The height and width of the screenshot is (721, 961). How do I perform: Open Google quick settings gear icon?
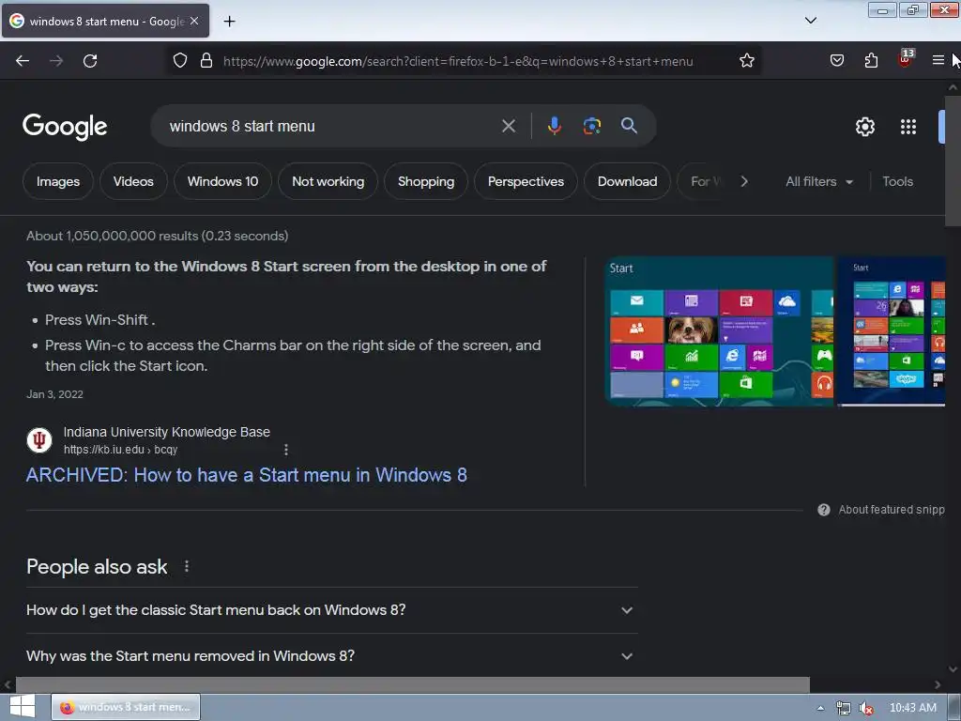tap(864, 127)
